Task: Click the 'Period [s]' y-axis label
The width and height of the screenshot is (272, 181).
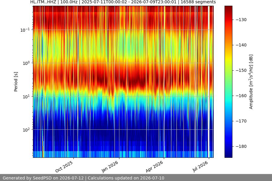Action: pos(16,82)
